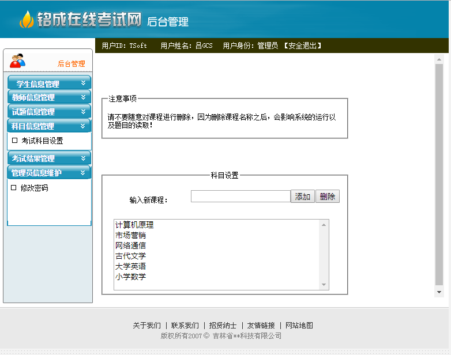The width and height of the screenshot is (451, 355).
Task: Select 计算机原理 in course list
Action: [134, 225]
